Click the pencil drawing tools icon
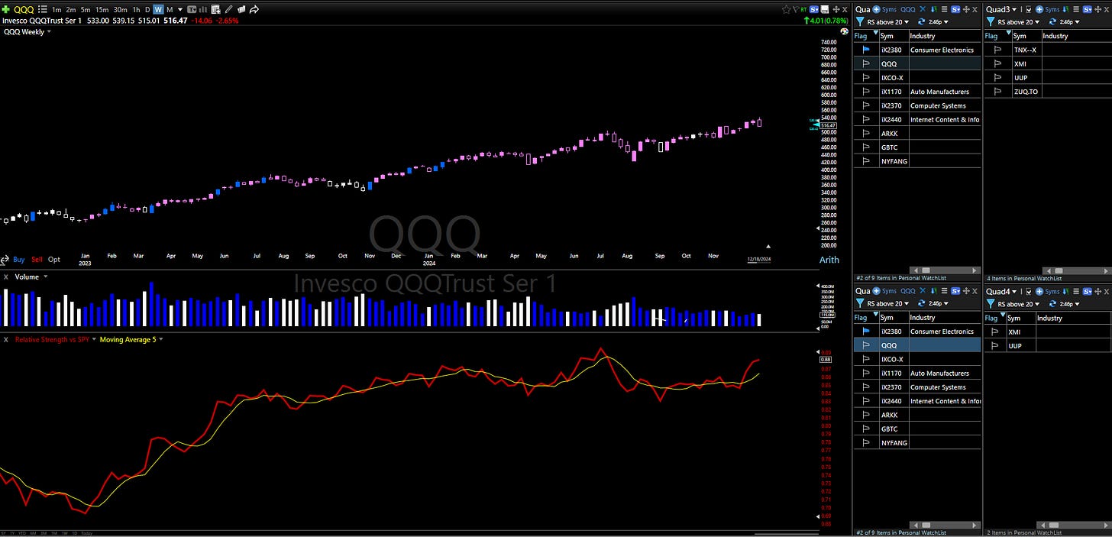This screenshot has height=537, width=1112. (x=229, y=9)
